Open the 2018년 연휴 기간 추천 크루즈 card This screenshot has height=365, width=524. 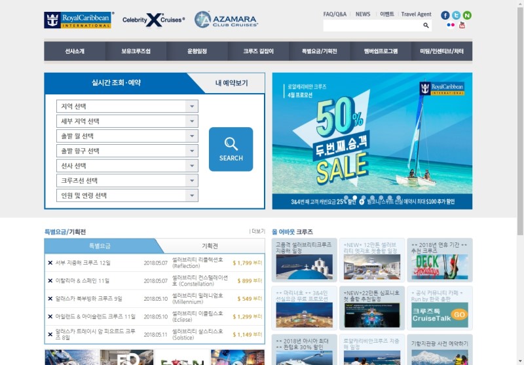(x=440, y=260)
